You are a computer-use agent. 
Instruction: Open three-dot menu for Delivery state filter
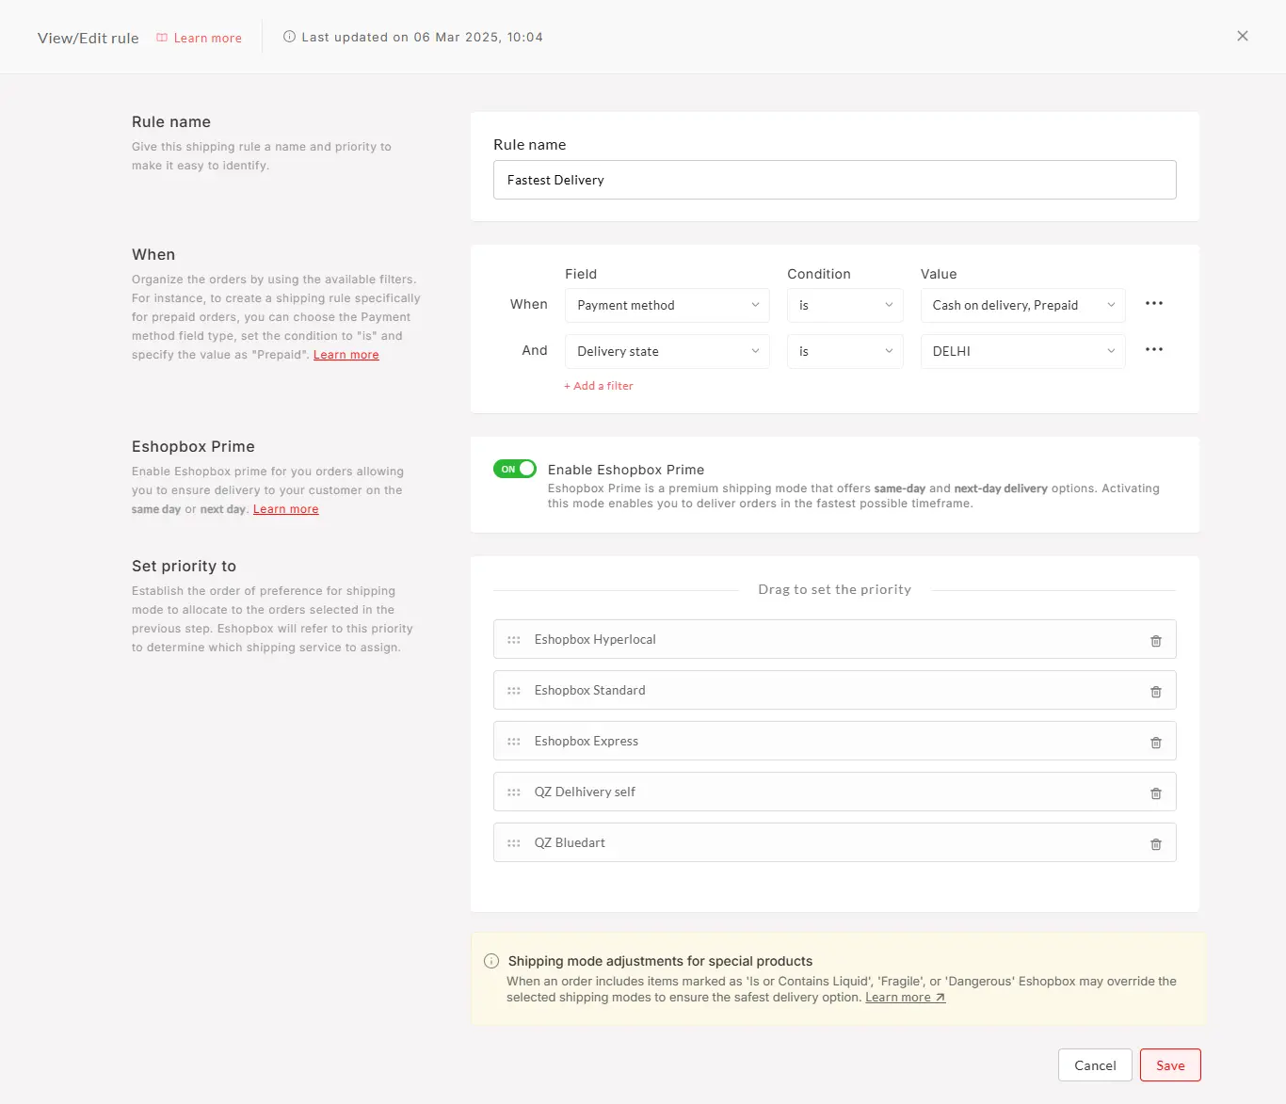pos(1154,349)
